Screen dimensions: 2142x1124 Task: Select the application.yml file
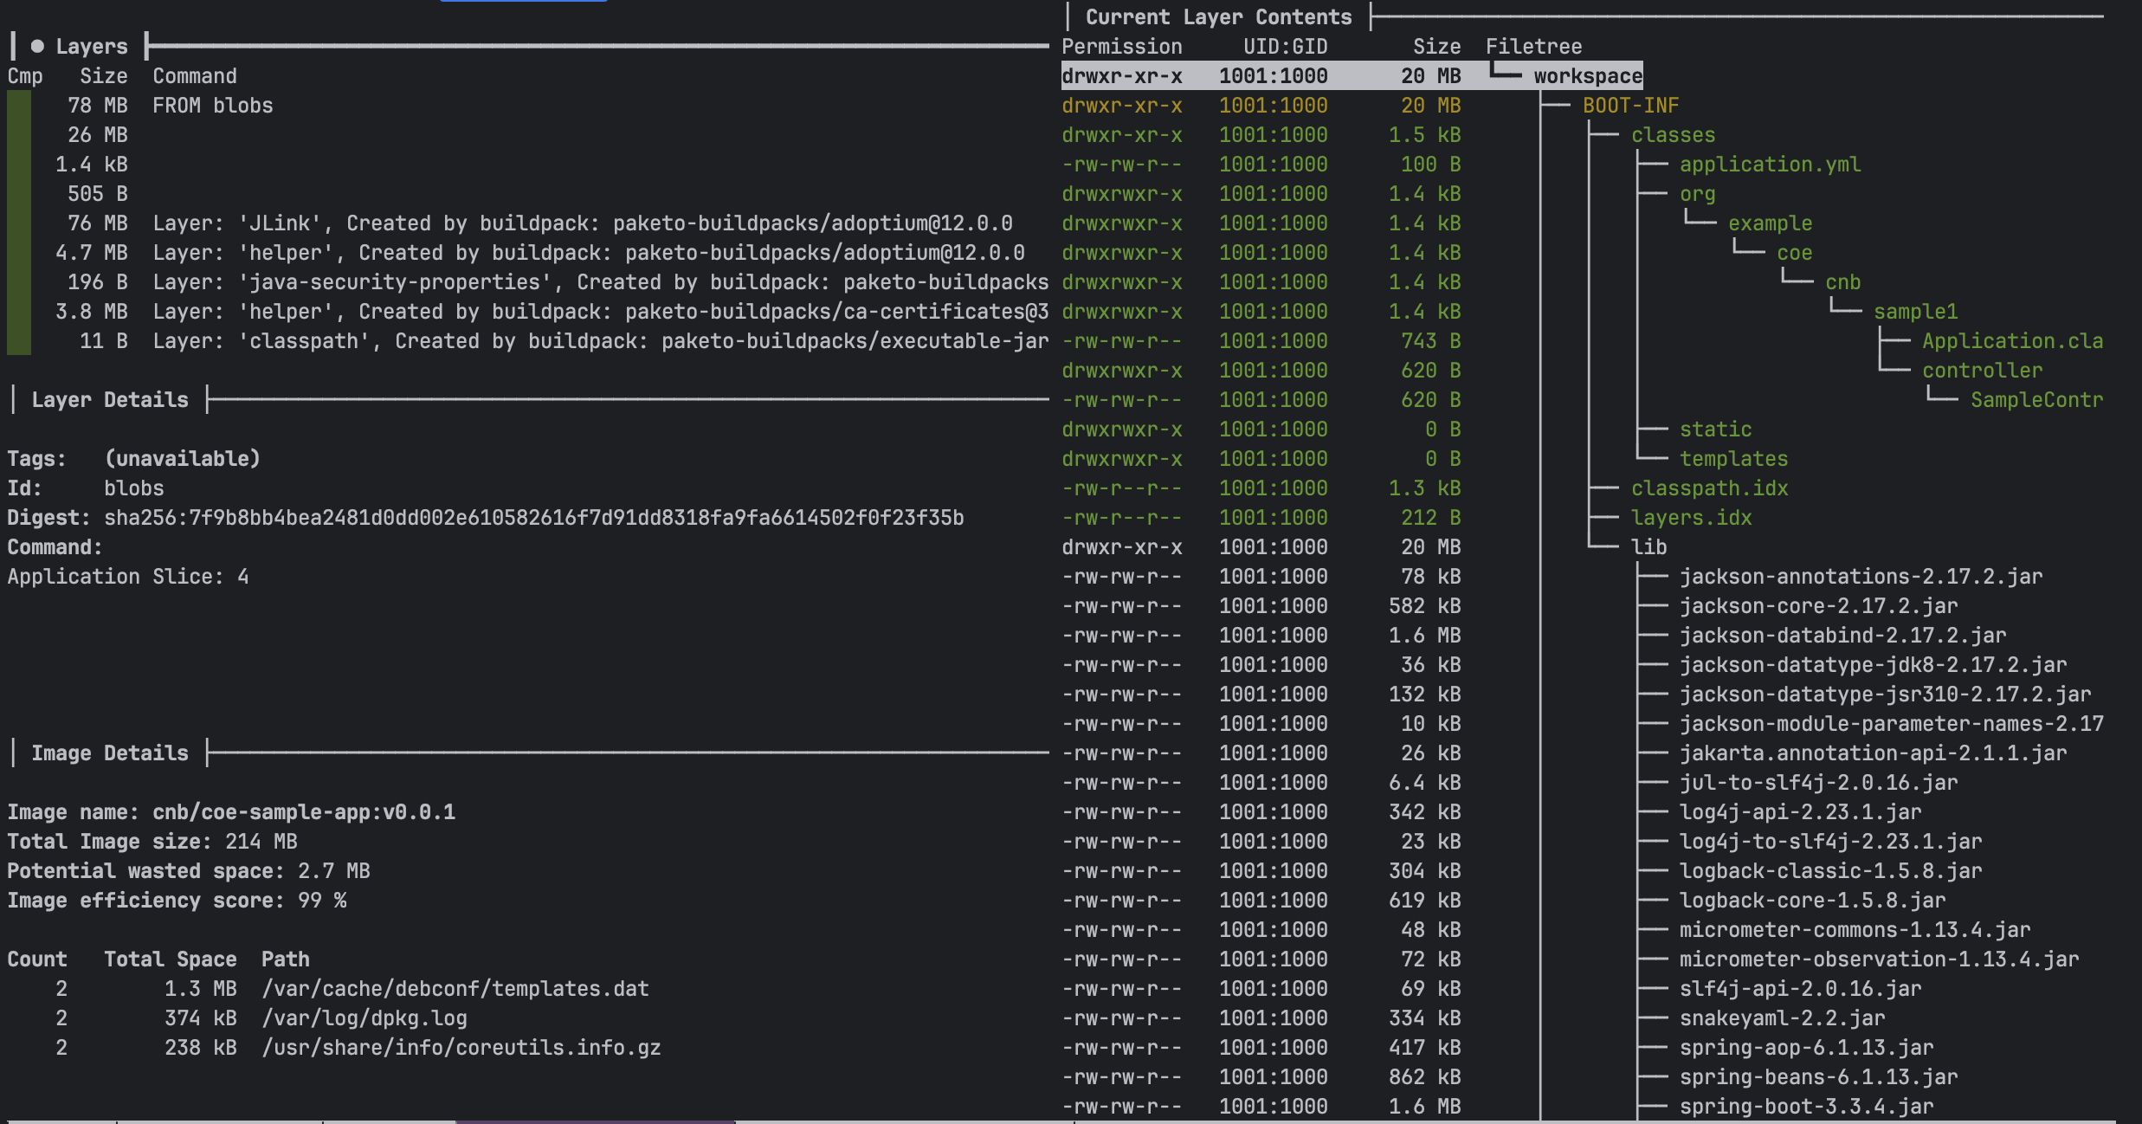coord(1769,165)
